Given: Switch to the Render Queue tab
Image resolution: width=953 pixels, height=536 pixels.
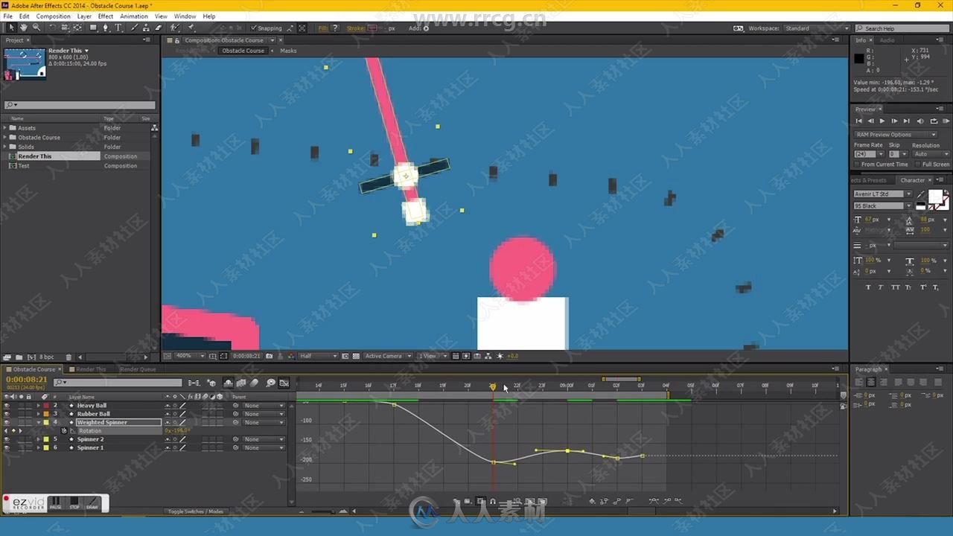Looking at the screenshot, I should pos(138,369).
